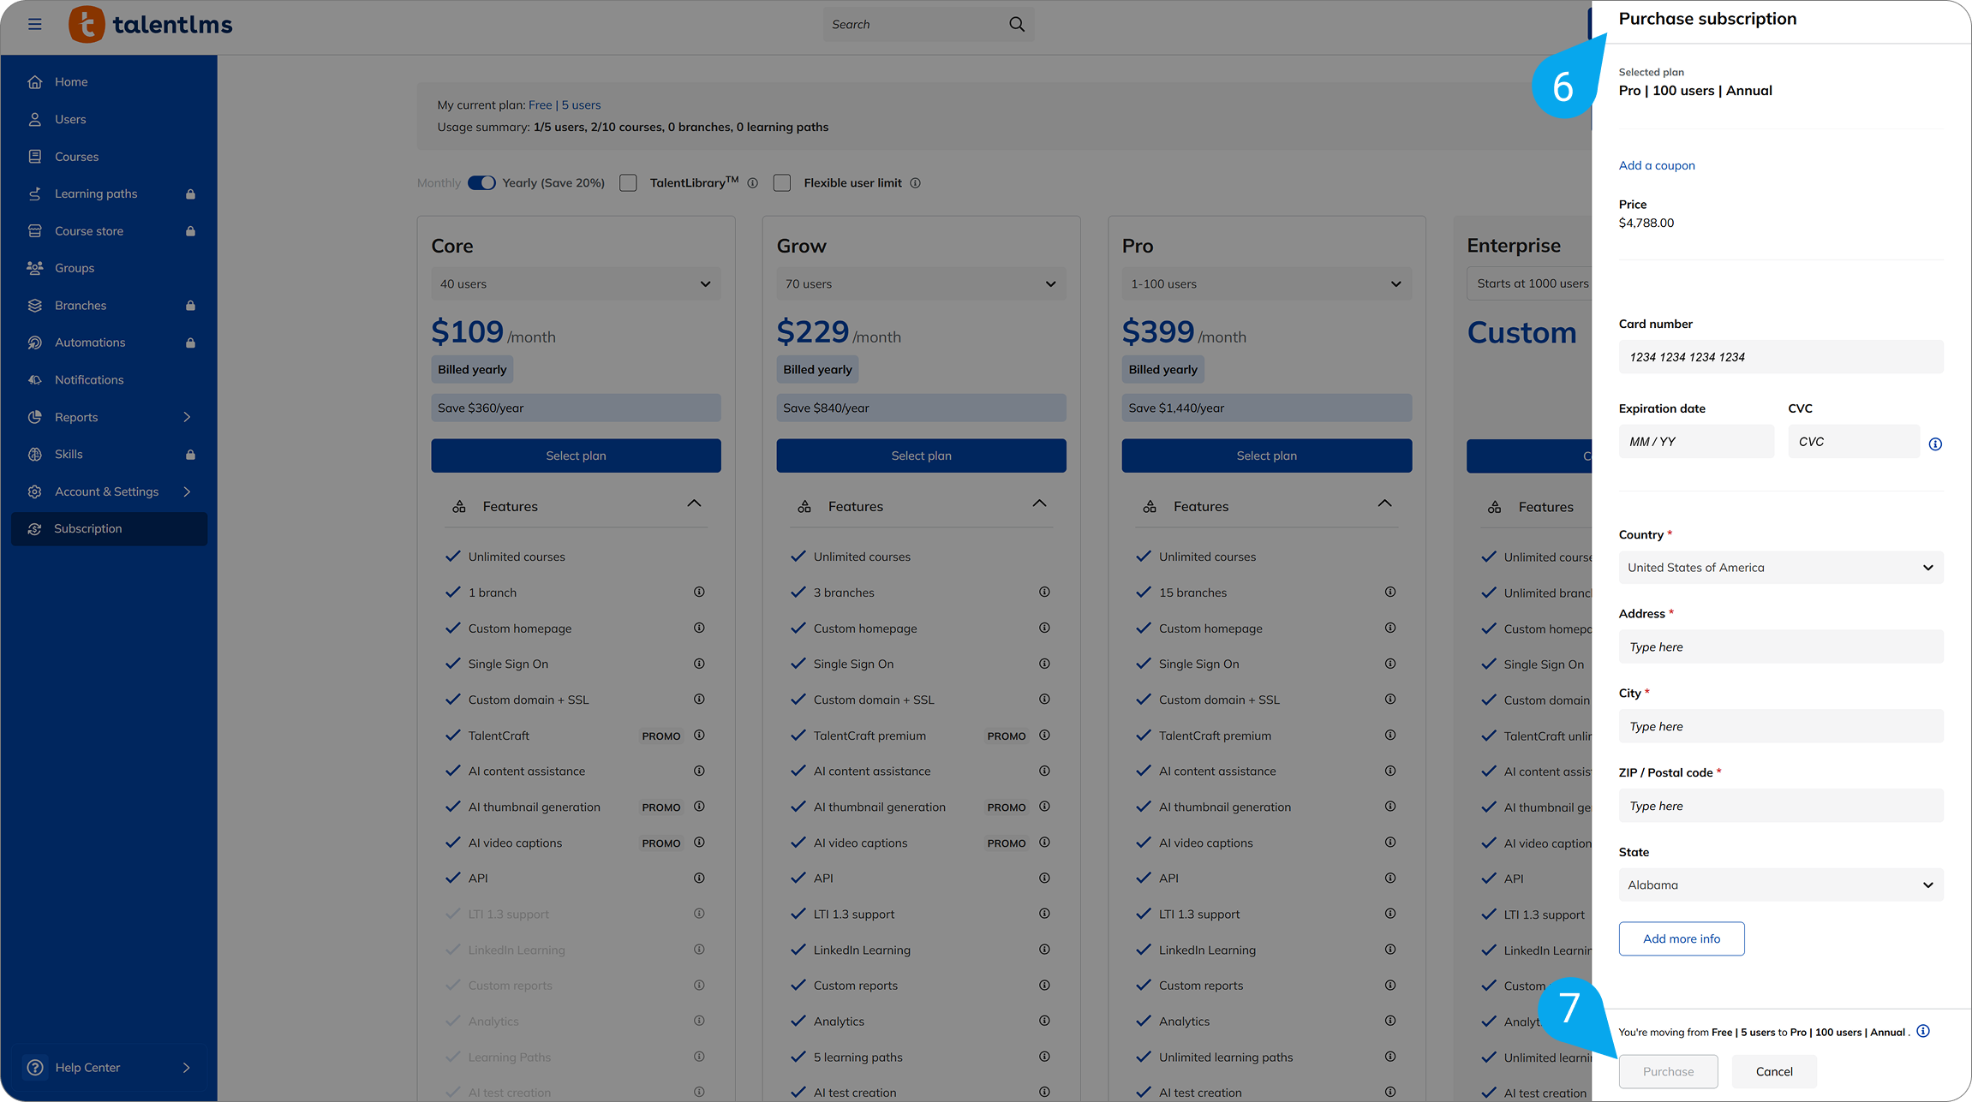Open the Grow plan 70 users dropdown

(x=921, y=284)
